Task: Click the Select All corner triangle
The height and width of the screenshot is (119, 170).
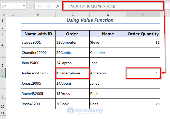Action: pyautogui.click(x=3, y=15)
